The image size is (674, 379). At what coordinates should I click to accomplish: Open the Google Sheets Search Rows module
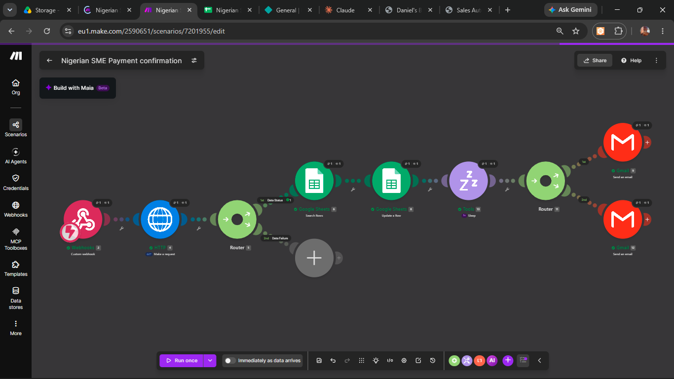[x=314, y=181]
